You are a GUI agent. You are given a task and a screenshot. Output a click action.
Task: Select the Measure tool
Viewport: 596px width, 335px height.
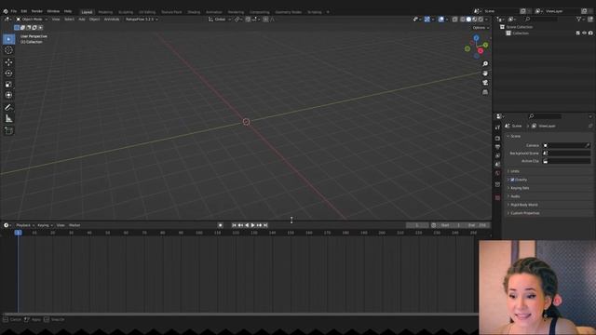(x=8, y=119)
